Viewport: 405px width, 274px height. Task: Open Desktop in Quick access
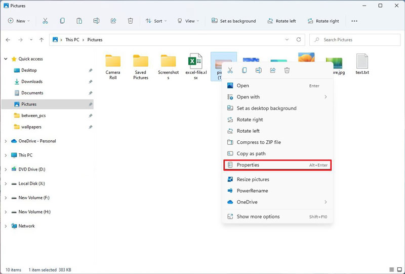point(47,70)
